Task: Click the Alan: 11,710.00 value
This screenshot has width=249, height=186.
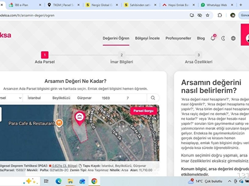Action: click(x=141, y=170)
